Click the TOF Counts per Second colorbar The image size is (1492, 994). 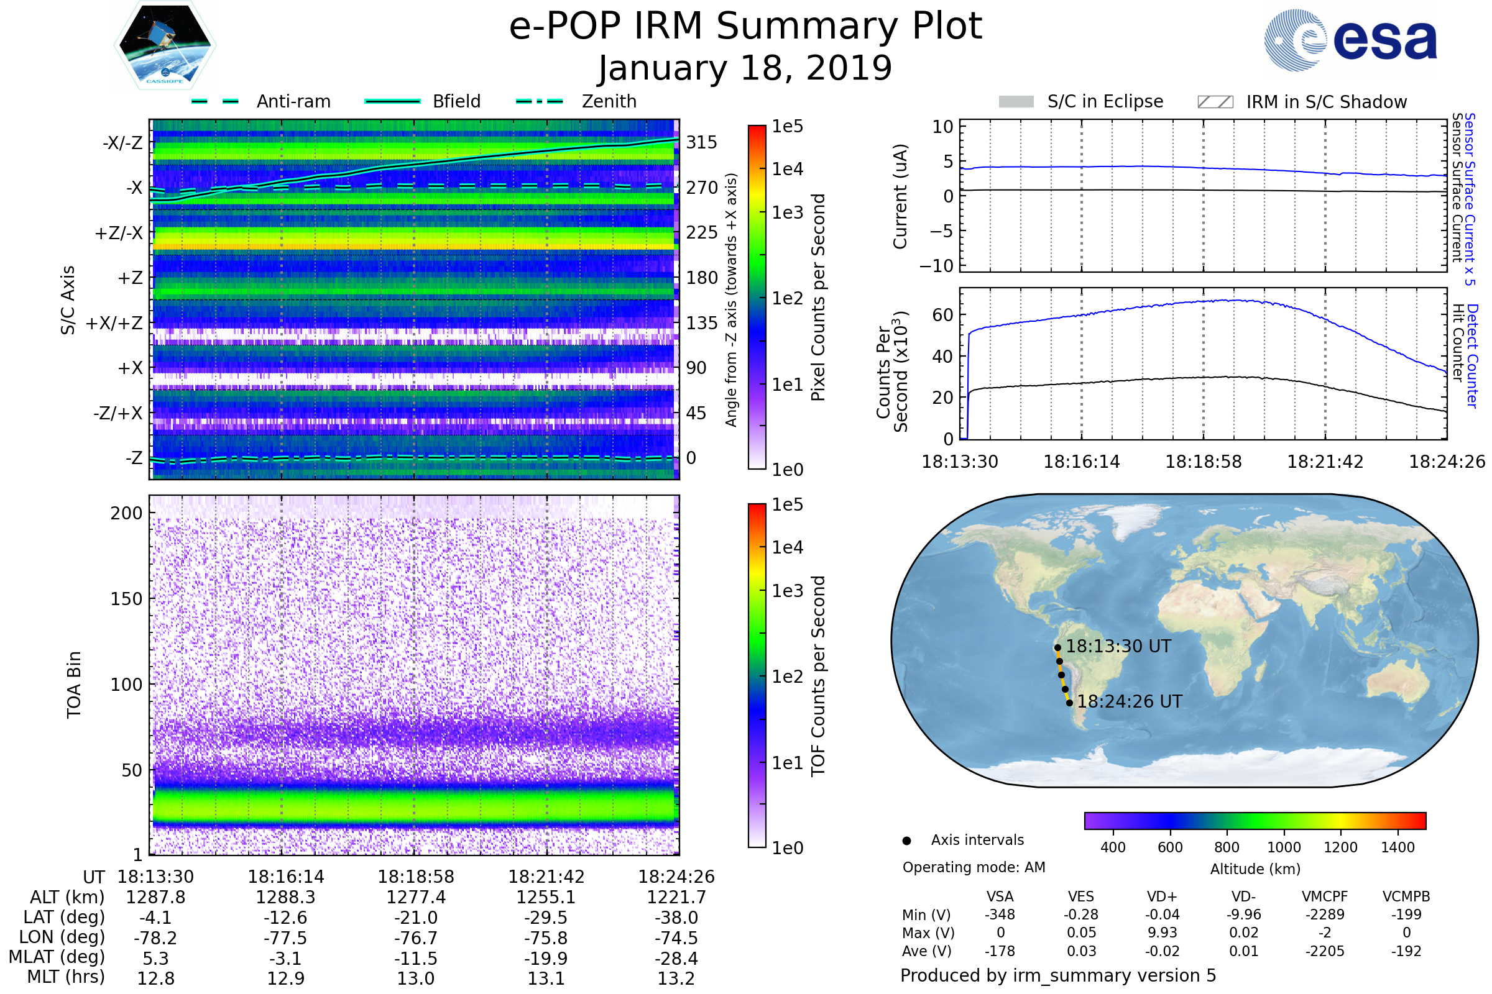757,675
